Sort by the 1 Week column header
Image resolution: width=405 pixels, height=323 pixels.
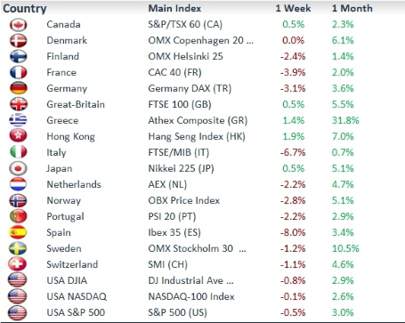(293, 8)
